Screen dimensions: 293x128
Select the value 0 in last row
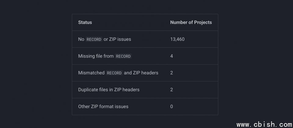pyautogui.click(x=172, y=106)
